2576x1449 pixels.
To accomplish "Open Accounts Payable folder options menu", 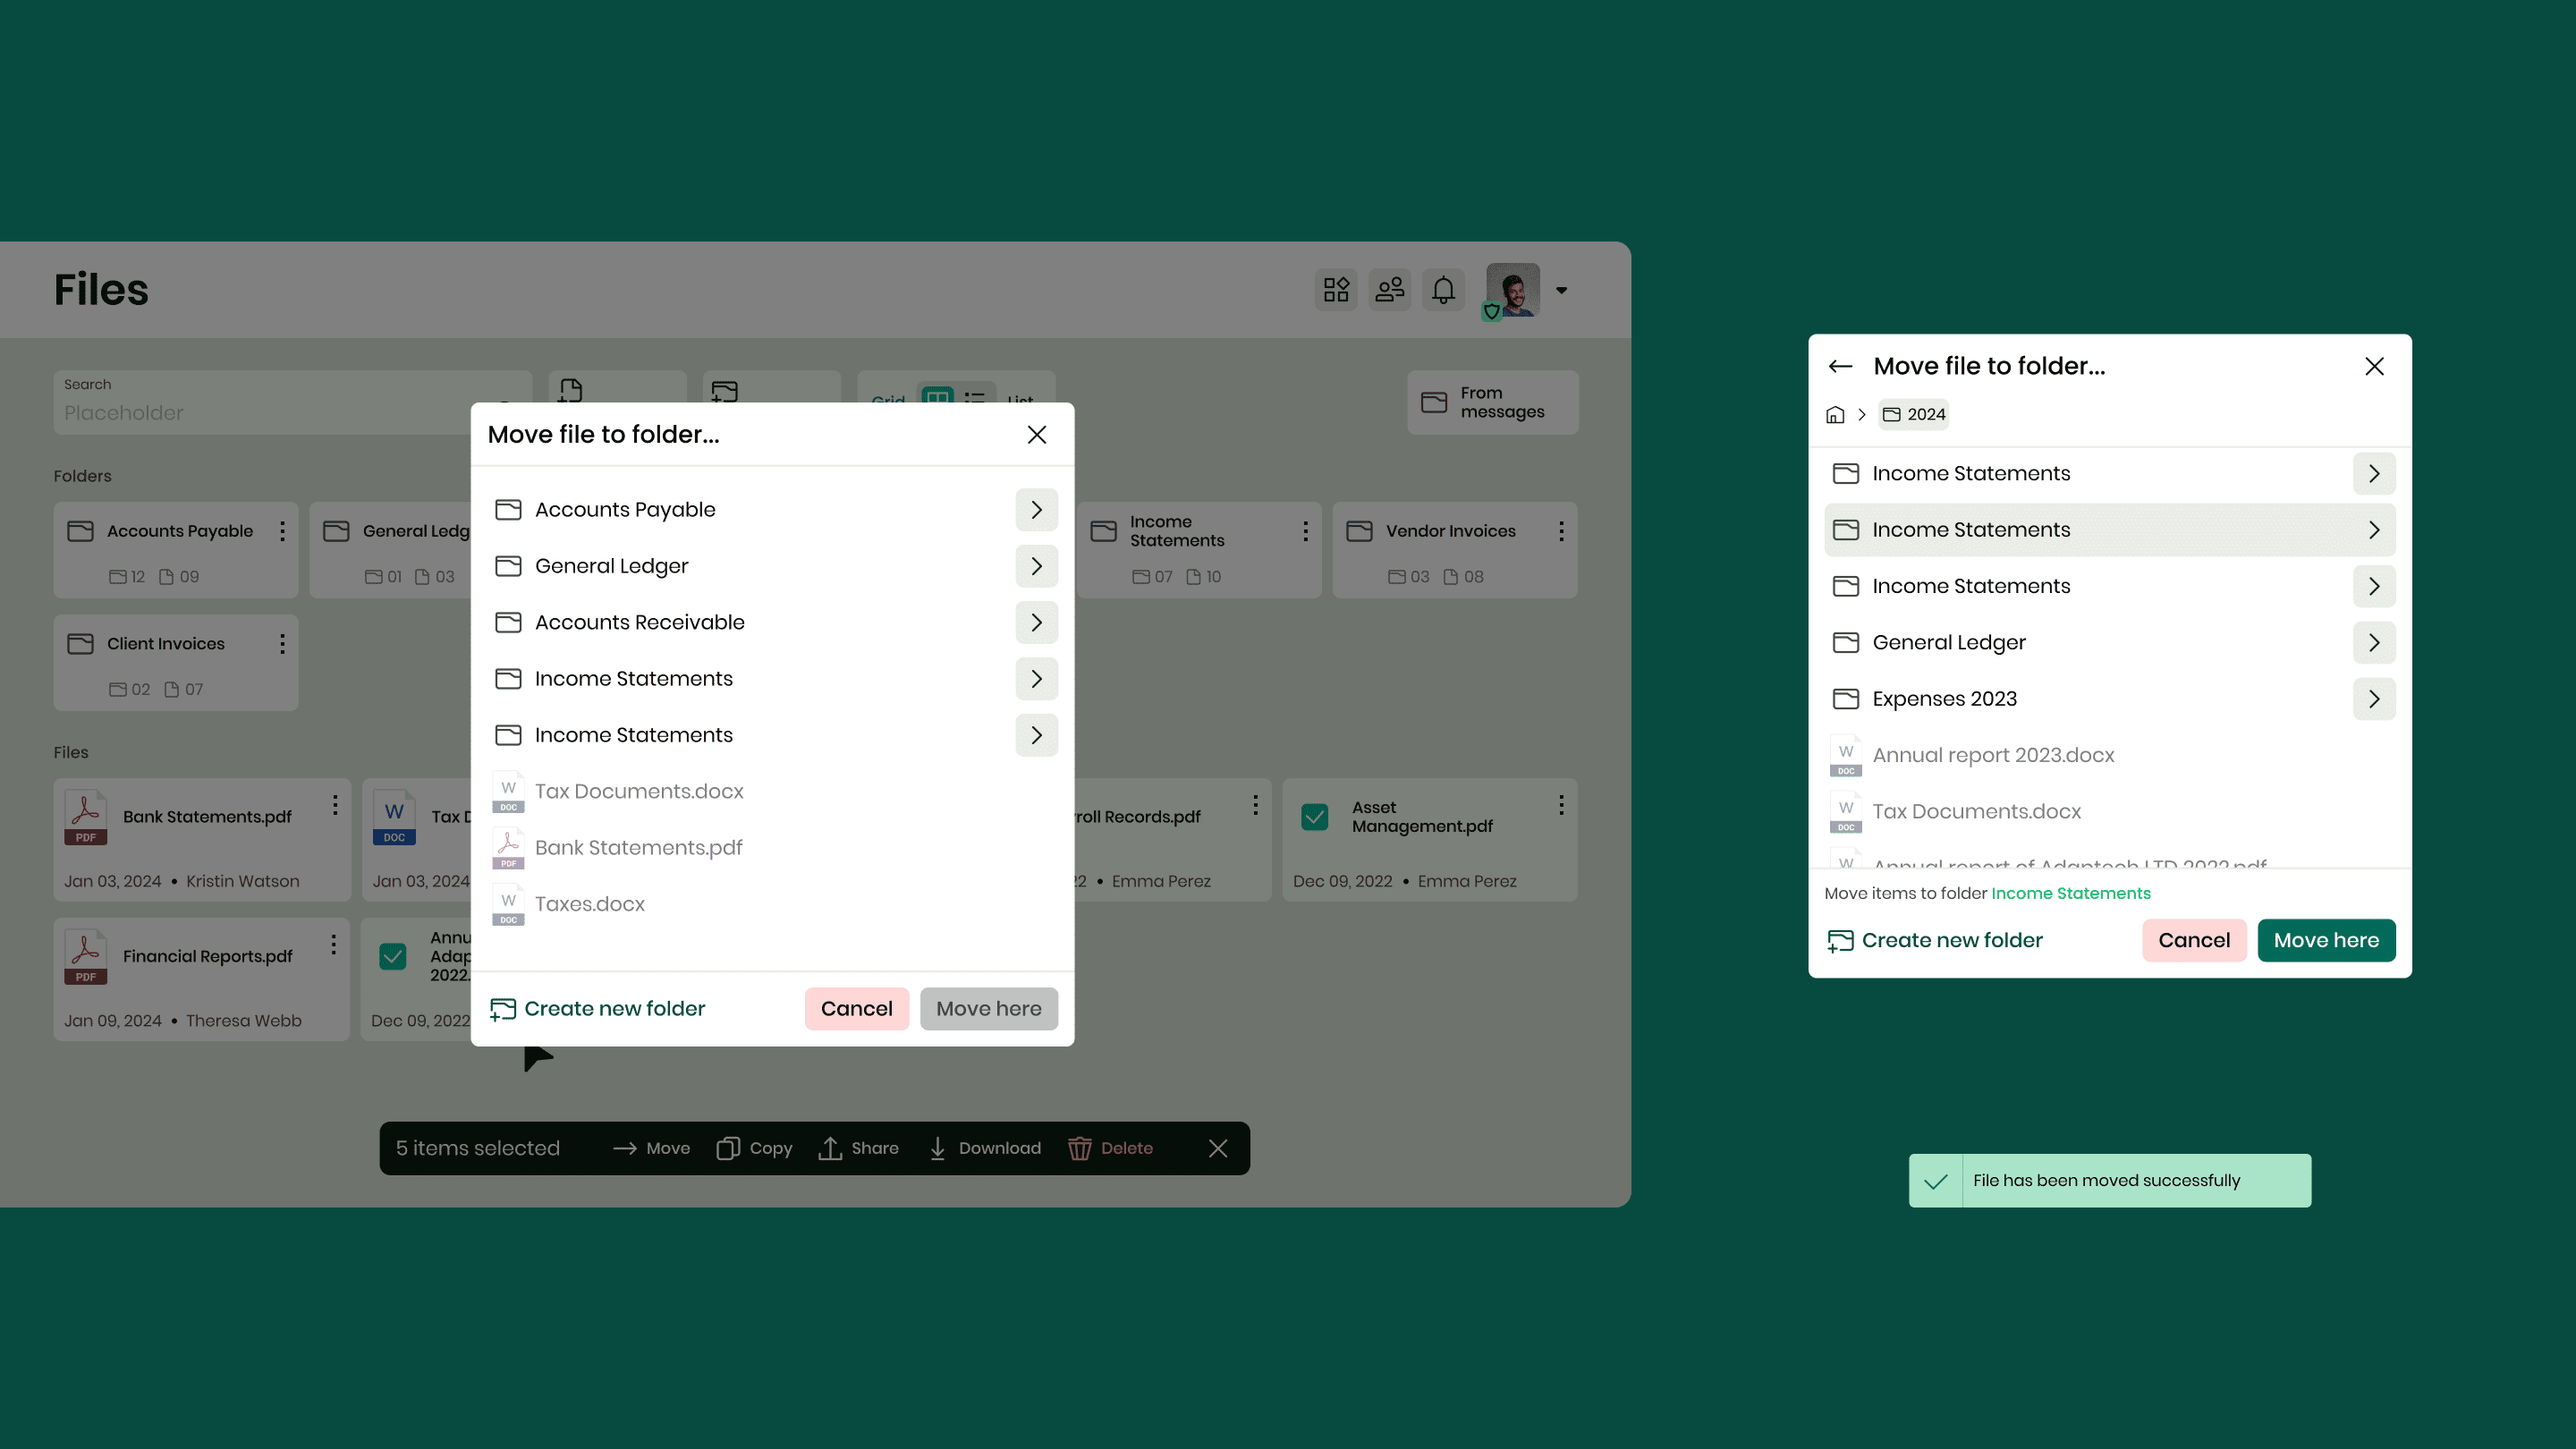I will click(282, 531).
